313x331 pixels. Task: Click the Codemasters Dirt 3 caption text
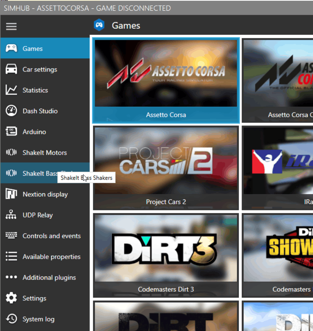tap(166, 289)
